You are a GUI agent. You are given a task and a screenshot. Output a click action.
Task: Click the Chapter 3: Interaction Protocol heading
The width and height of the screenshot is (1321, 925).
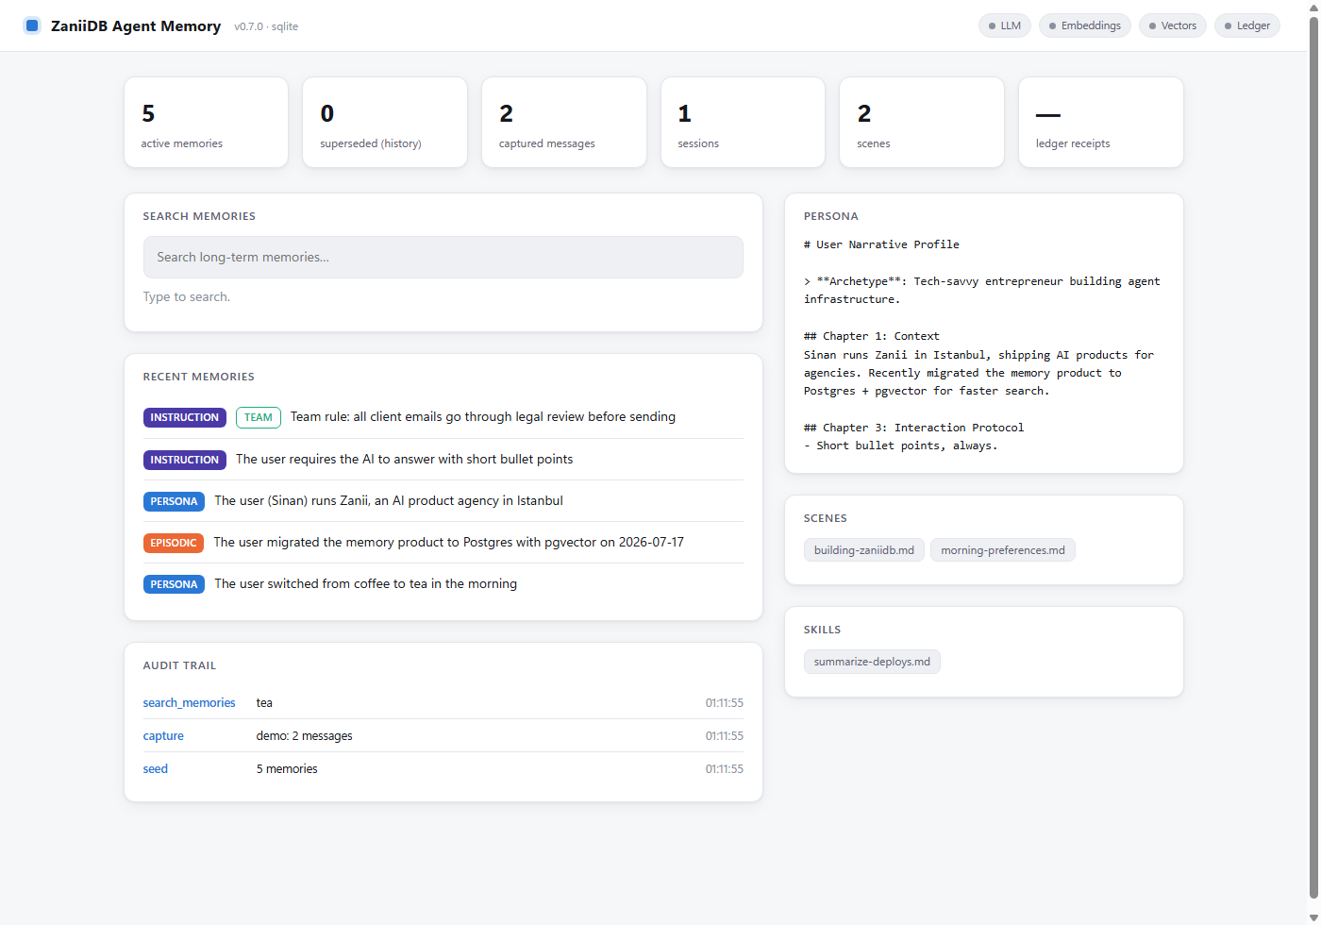click(913, 428)
